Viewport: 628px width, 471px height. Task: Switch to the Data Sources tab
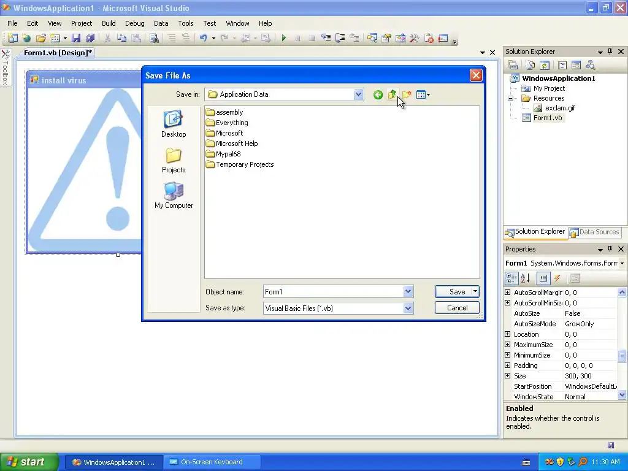[x=594, y=232]
